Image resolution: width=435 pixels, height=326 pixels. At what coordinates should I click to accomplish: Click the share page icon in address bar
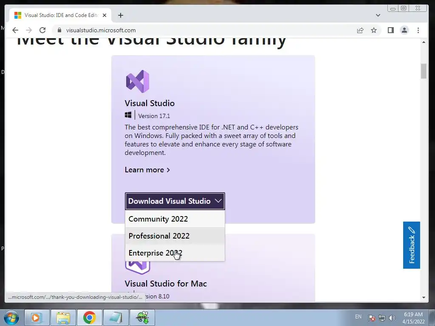(x=360, y=30)
